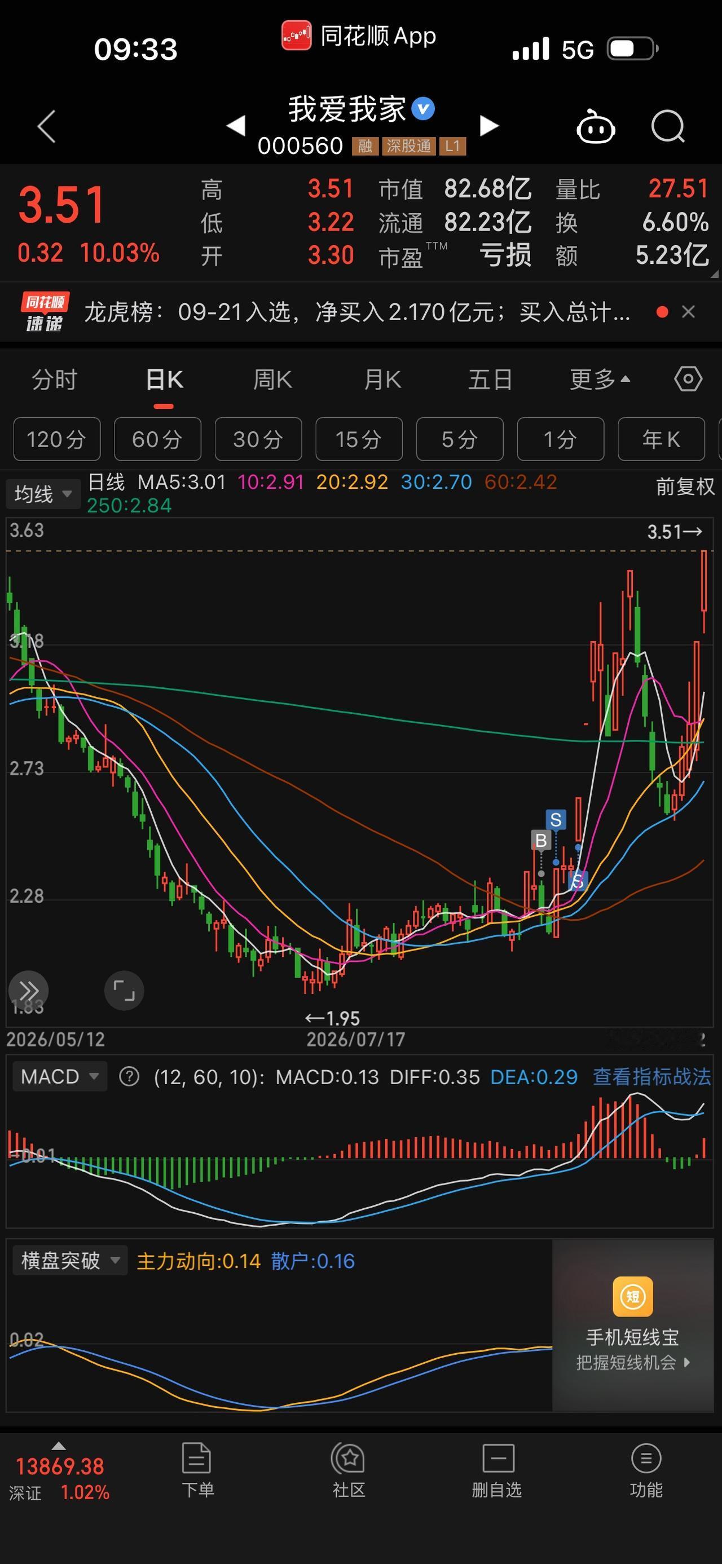Select the 日K tab

click(x=164, y=380)
